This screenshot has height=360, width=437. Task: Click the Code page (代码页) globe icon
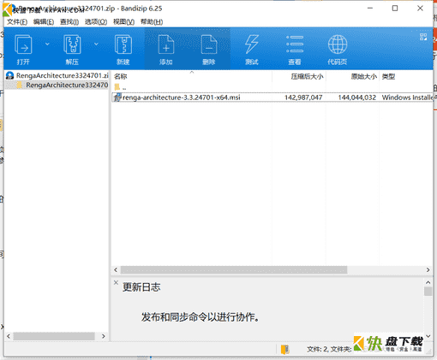pos(338,44)
